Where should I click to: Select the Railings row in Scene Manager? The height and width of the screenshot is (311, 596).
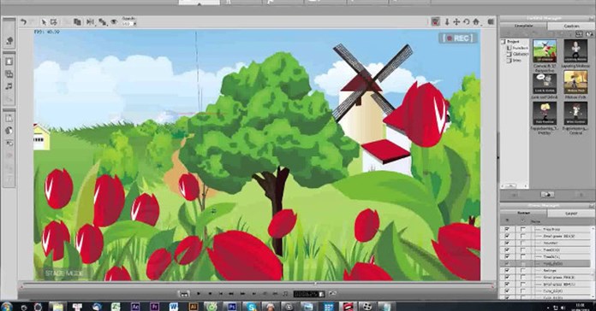click(x=545, y=271)
